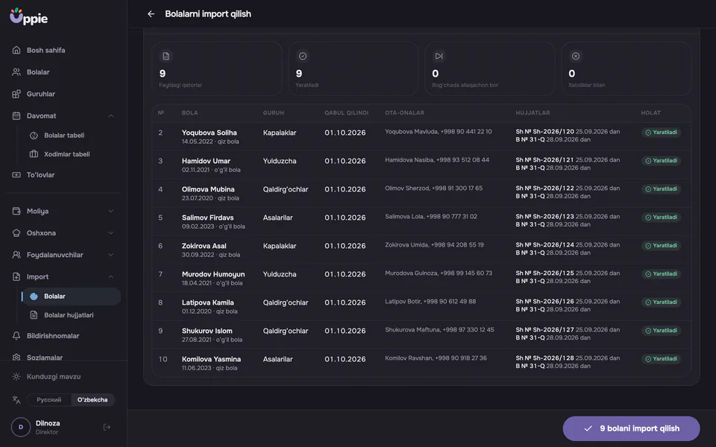This screenshot has width=716, height=447.
Task: Open Bildirishnomalar menu item
Action: tap(63, 336)
